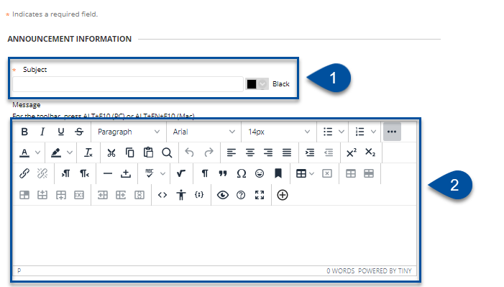Justify text alignment
The height and width of the screenshot is (287, 504).
coord(287,152)
